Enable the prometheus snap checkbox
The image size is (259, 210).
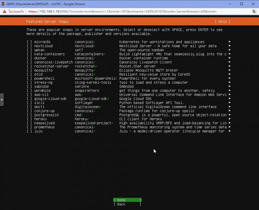point(29,127)
